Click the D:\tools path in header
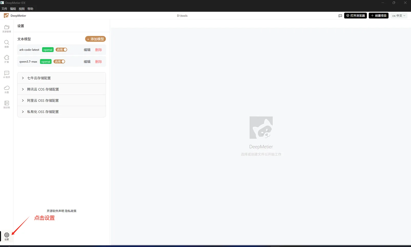Viewport: 411px width, 247px height. [182, 16]
